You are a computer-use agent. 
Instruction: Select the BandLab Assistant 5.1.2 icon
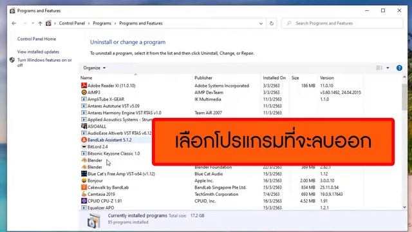pos(84,140)
